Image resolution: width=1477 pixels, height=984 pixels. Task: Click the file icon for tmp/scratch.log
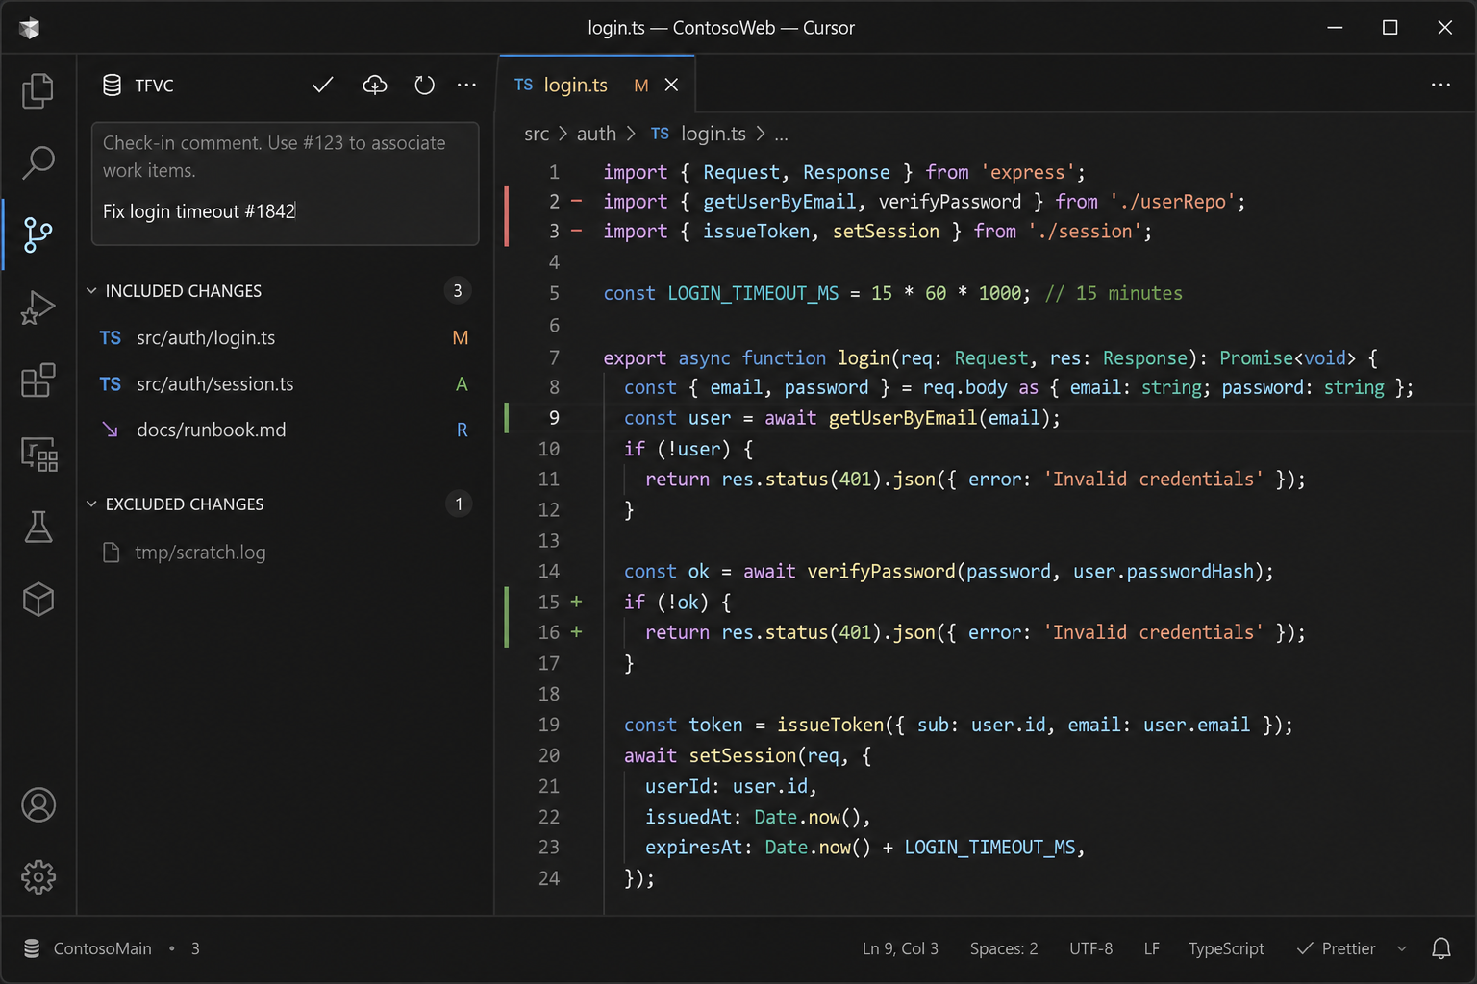[x=112, y=553]
